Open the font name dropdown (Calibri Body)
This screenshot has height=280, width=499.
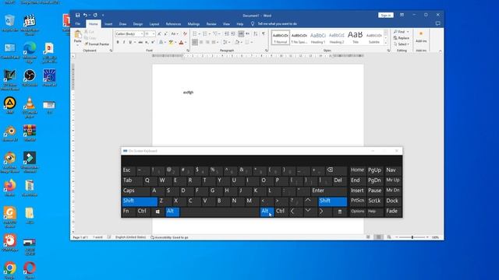pos(142,33)
